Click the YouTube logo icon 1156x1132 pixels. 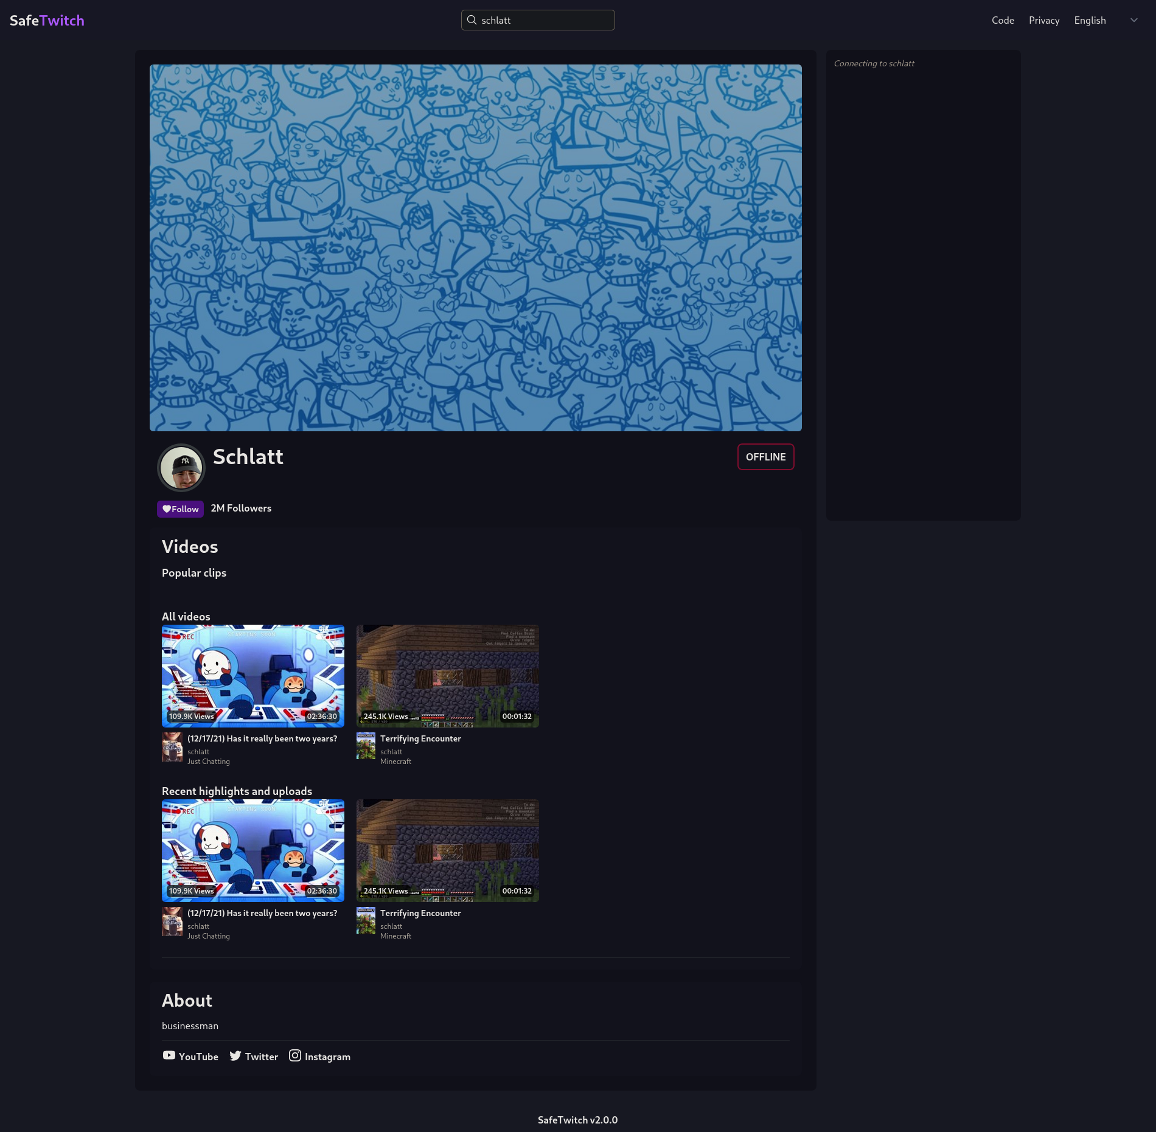pyautogui.click(x=169, y=1055)
